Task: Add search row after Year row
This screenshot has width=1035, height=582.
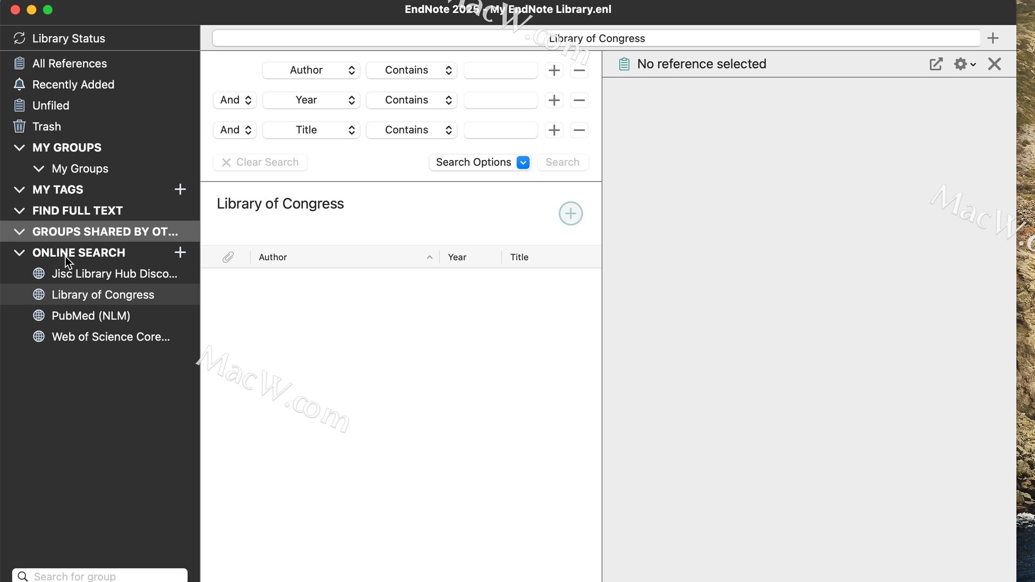Action: 554,100
